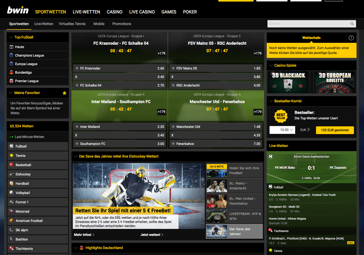
Task: Click the Meine Favoriten yellow star icon
Action: click(x=64, y=93)
